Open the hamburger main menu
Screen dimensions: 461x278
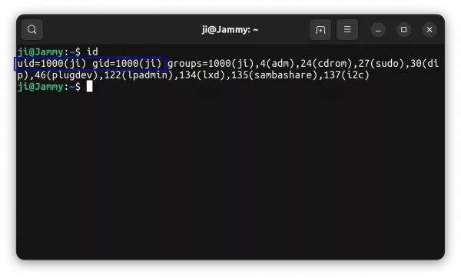click(x=347, y=30)
